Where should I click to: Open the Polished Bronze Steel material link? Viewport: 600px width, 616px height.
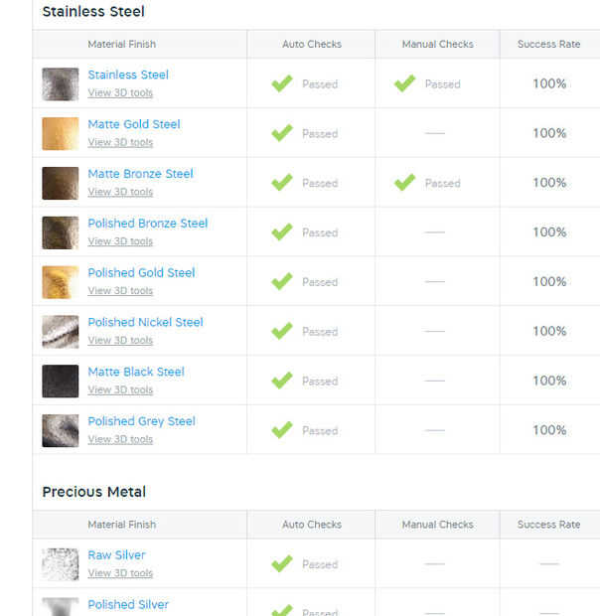coord(148,224)
